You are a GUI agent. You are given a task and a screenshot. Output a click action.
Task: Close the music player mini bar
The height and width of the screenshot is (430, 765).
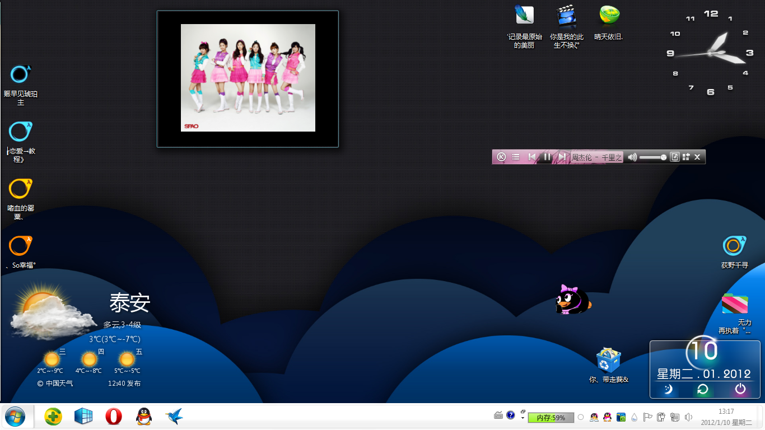point(697,157)
